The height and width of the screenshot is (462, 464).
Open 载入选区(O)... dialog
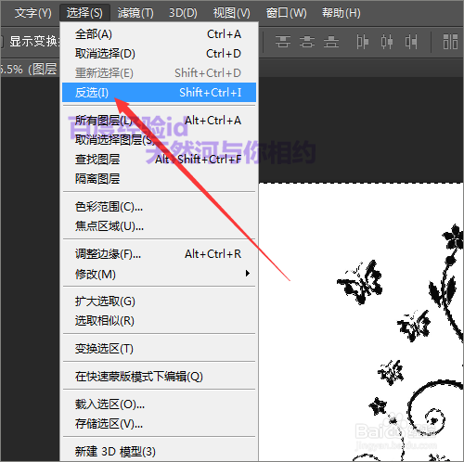point(159,404)
